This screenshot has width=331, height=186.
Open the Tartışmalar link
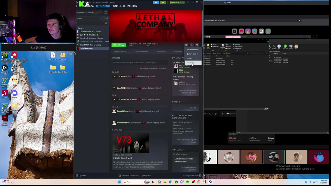[161, 51]
